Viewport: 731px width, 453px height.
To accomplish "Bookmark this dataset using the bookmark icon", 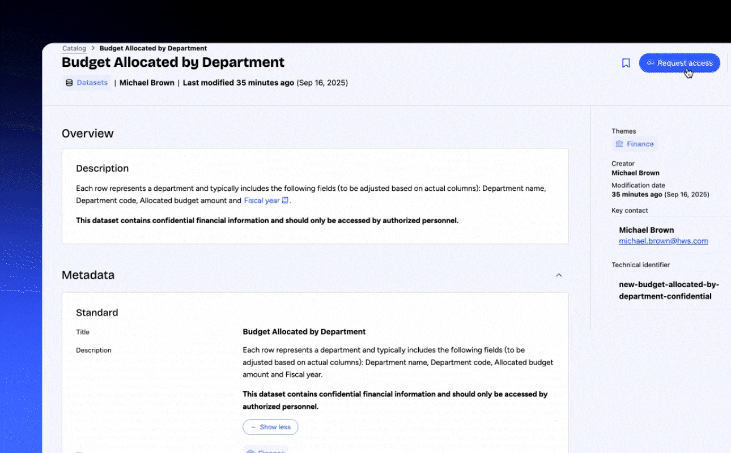I will [626, 63].
